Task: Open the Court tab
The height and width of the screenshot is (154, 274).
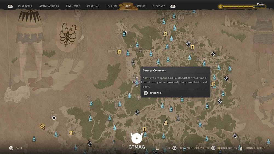Action: 141,6
